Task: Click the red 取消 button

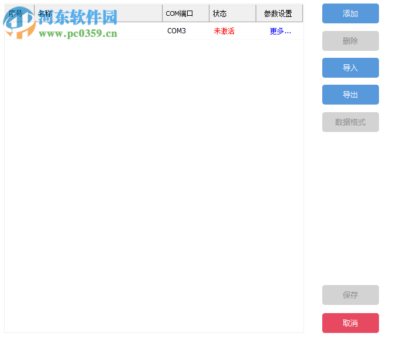Action: point(350,323)
